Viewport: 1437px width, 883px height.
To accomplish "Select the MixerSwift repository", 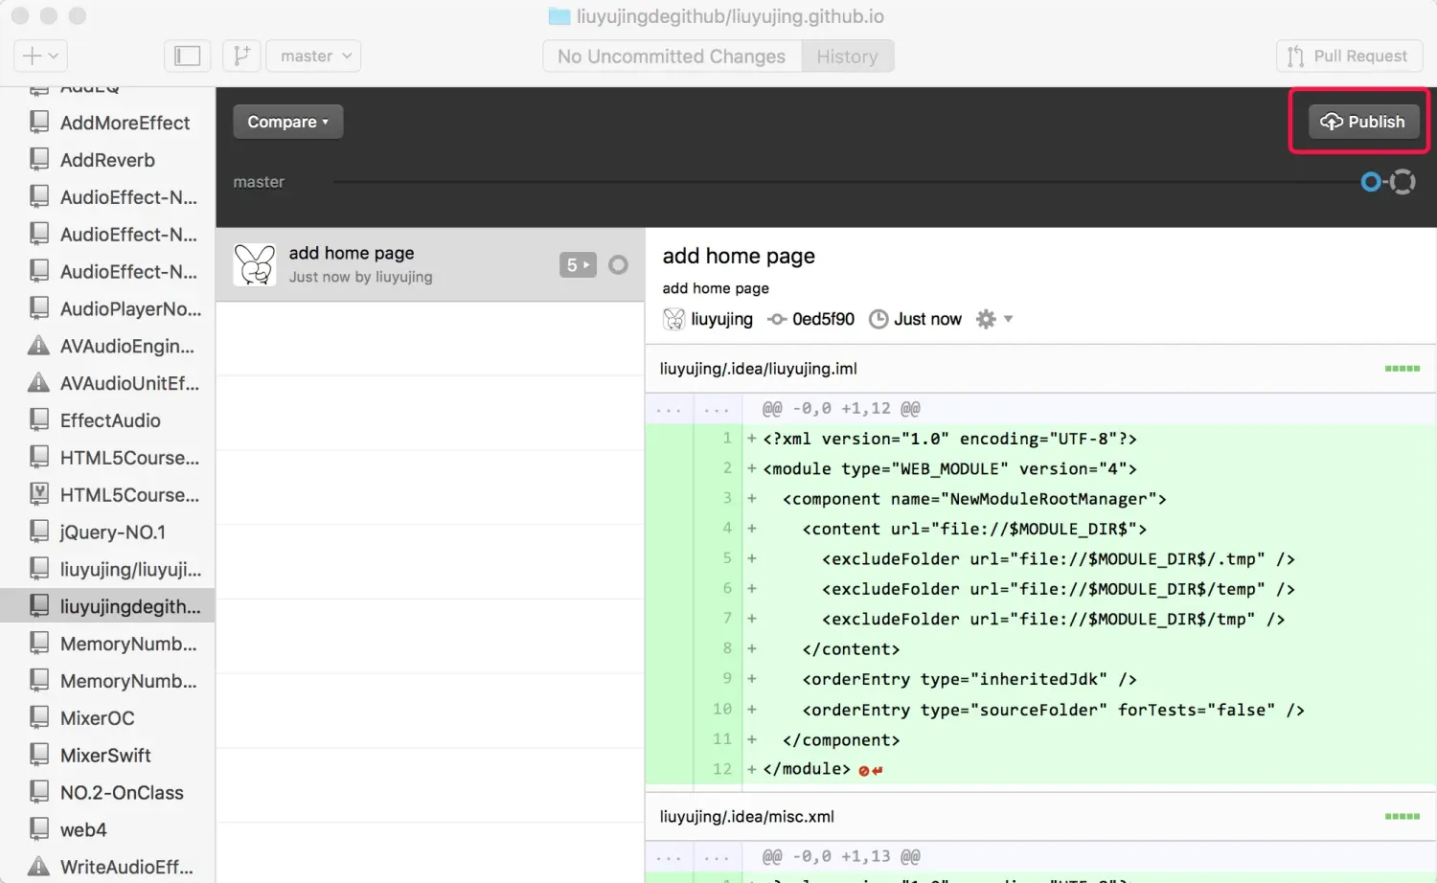I will pyautogui.click(x=107, y=755).
